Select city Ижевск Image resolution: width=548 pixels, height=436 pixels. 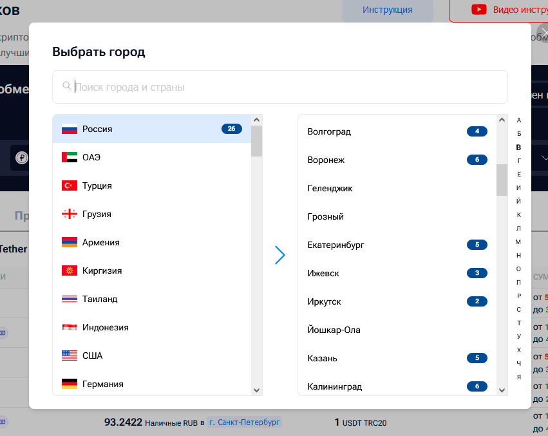[397, 273]
